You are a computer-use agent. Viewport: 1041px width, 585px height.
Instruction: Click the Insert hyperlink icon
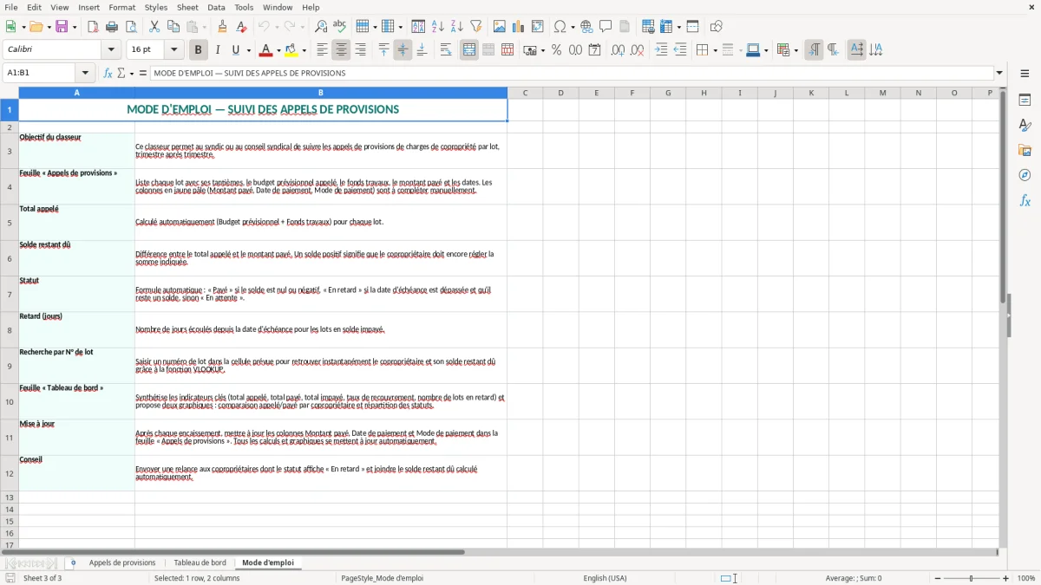(586, 27)
